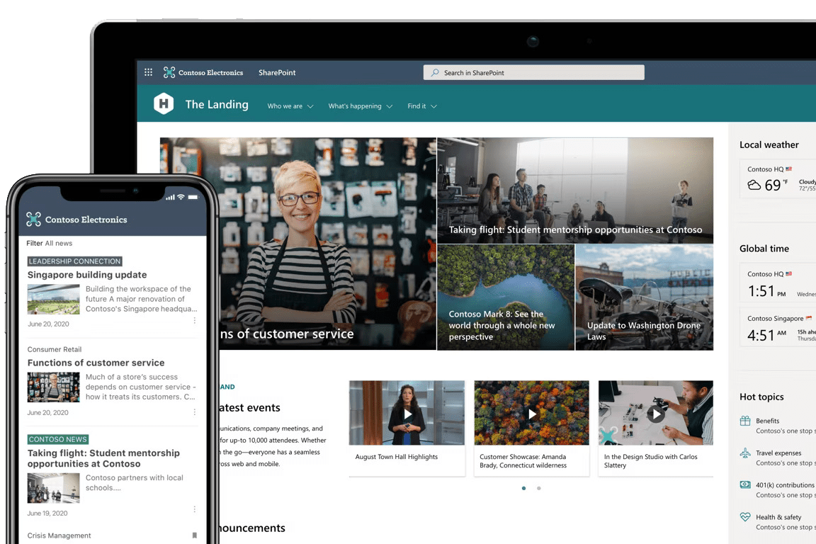Click the Contoso drone logo on phone

[34, 219]
